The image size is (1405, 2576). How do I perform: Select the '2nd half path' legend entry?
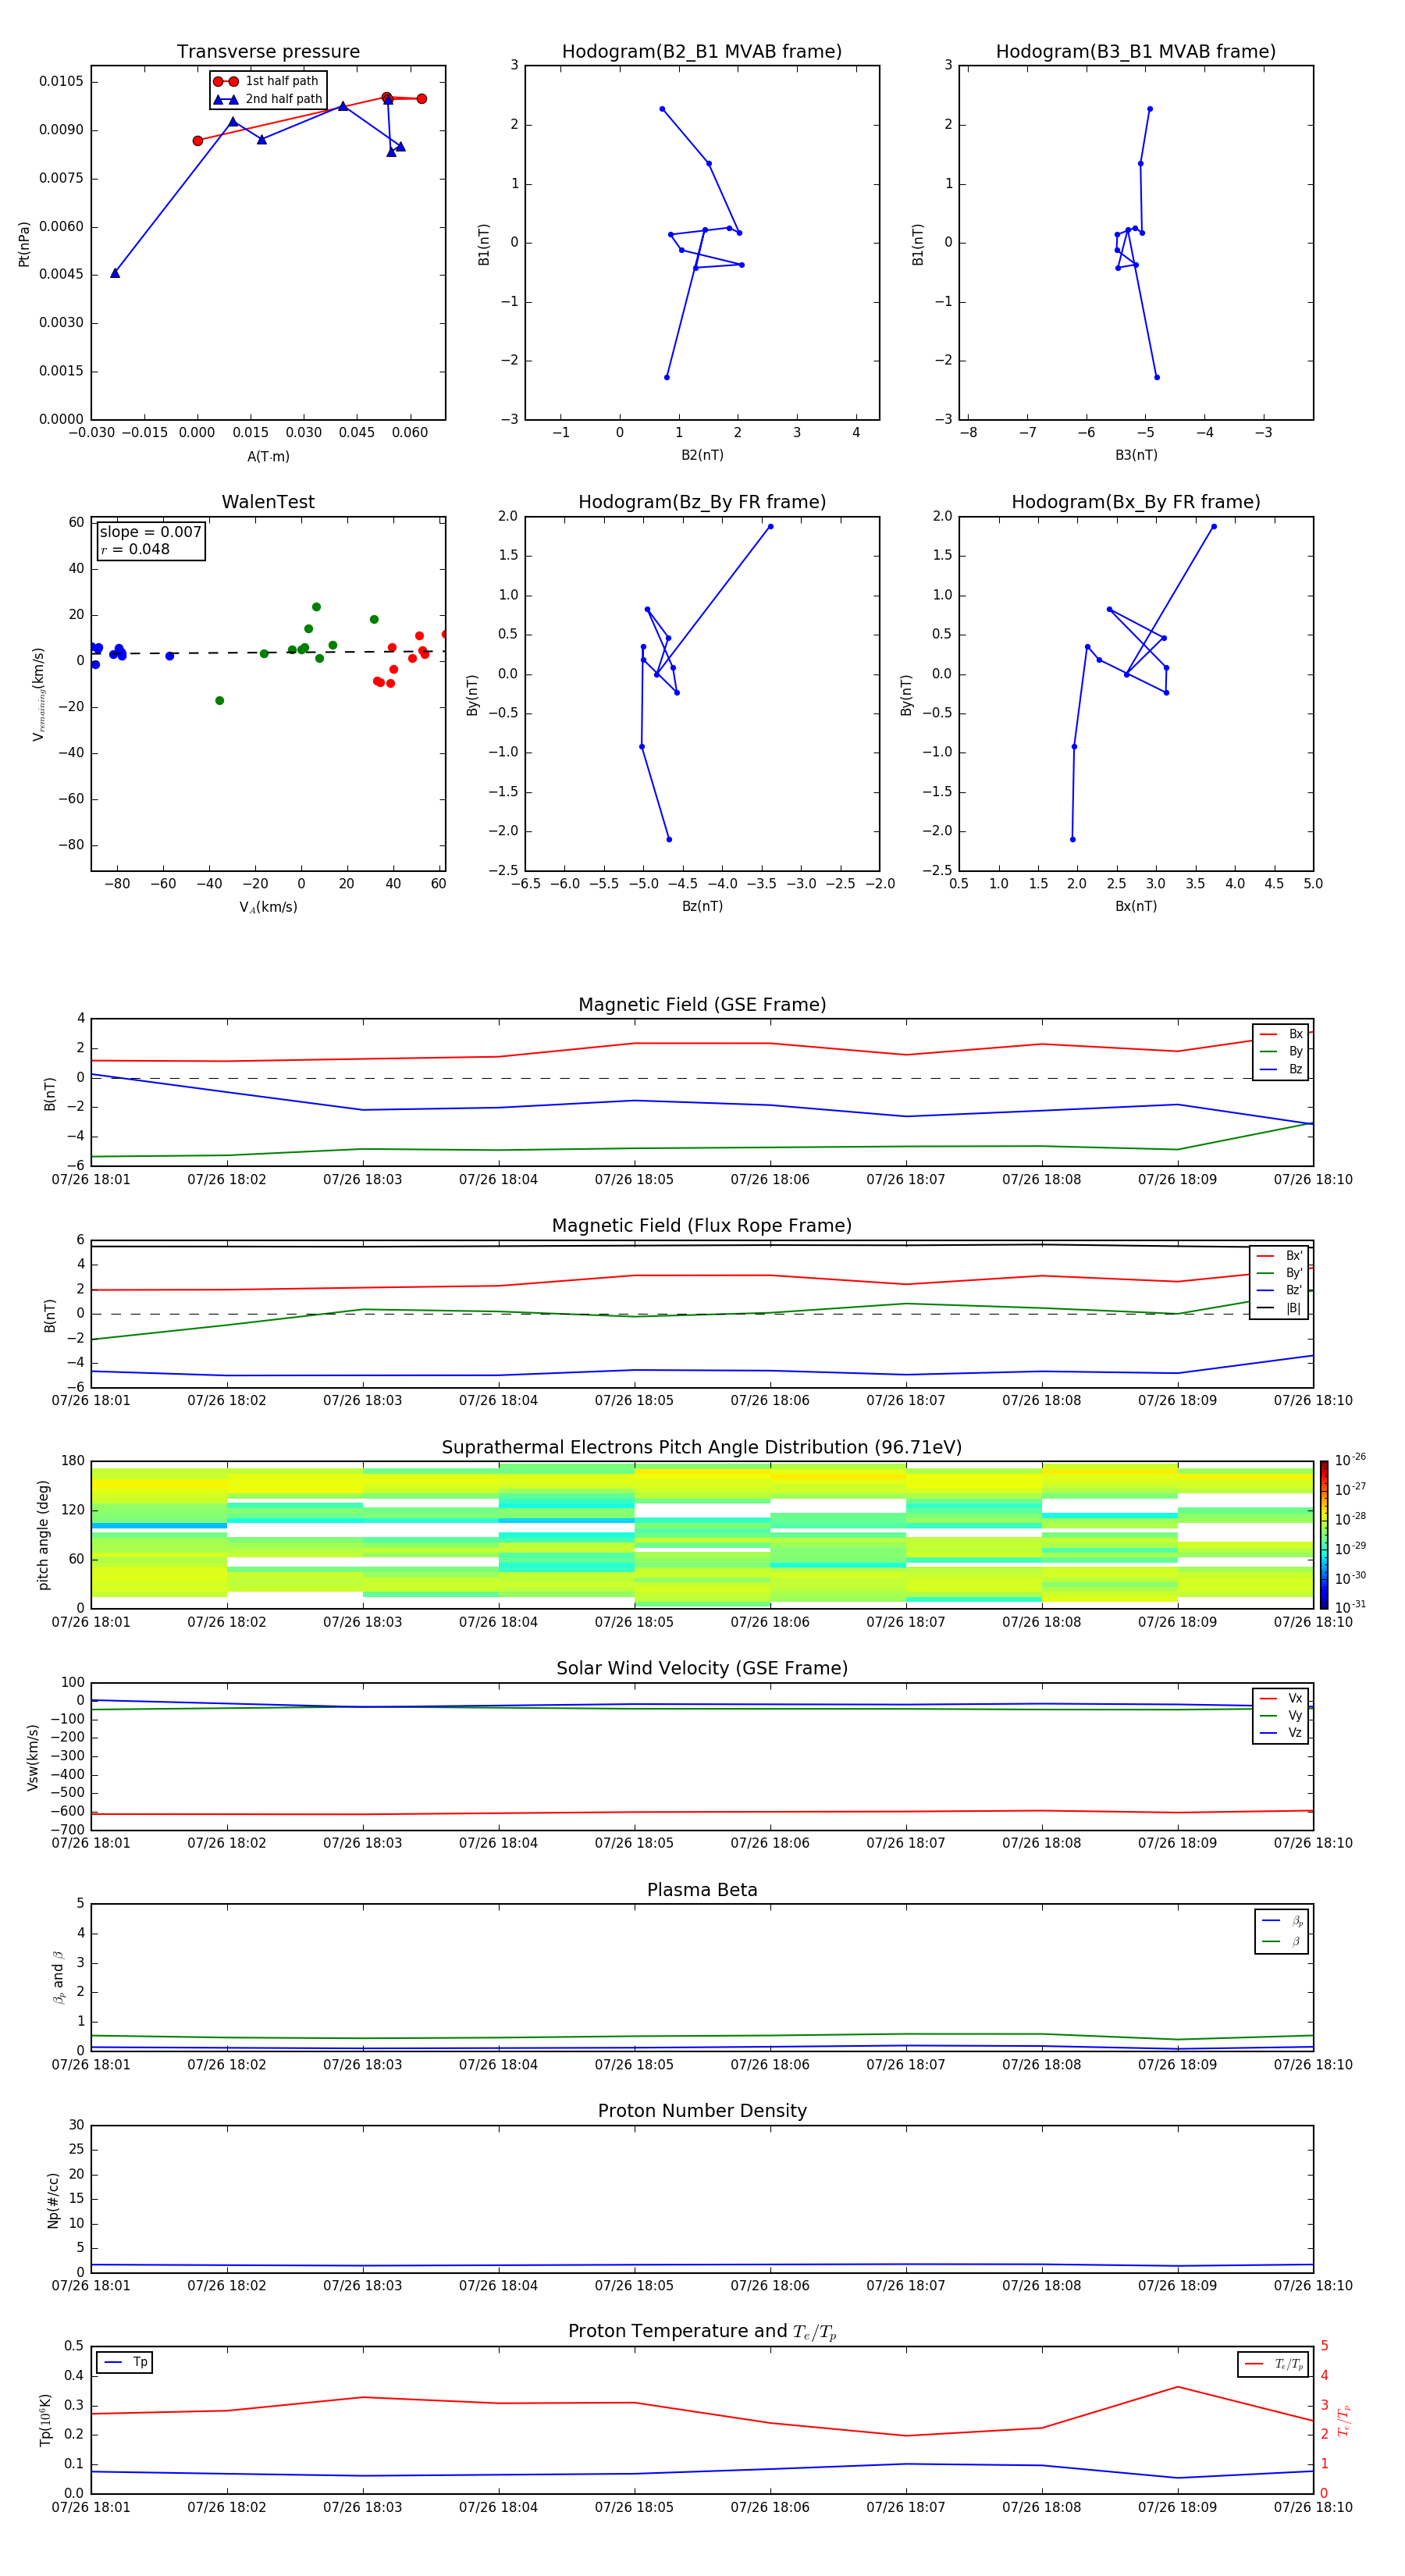(268, 99)
